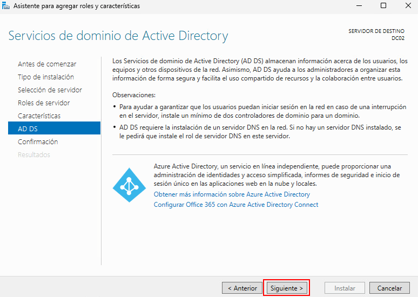Click the disabled Instalar button
This screenshot has width=418, height=297.
[x=345, y=288]
